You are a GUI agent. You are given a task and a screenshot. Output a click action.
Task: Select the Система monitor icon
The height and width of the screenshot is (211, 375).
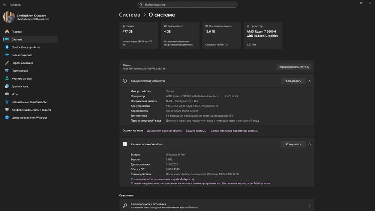coord(7,39)
